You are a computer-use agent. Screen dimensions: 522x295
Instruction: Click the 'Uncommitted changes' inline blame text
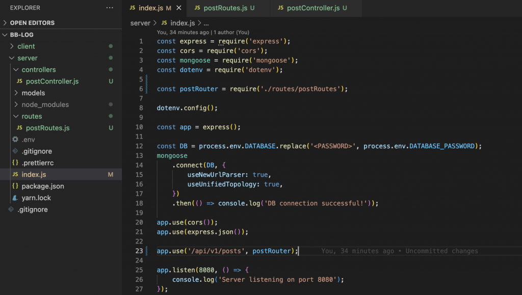441,251
